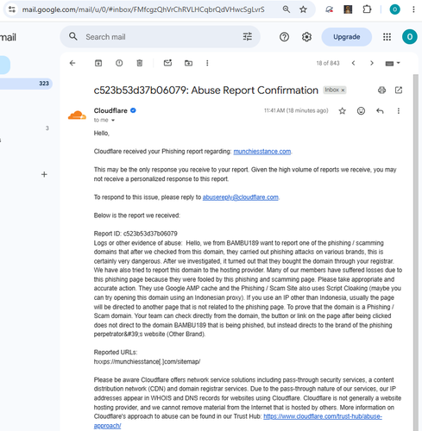Star the Cloudflare message
The height and width of the screenshot is (431, 422).
(x=342, y=111)
